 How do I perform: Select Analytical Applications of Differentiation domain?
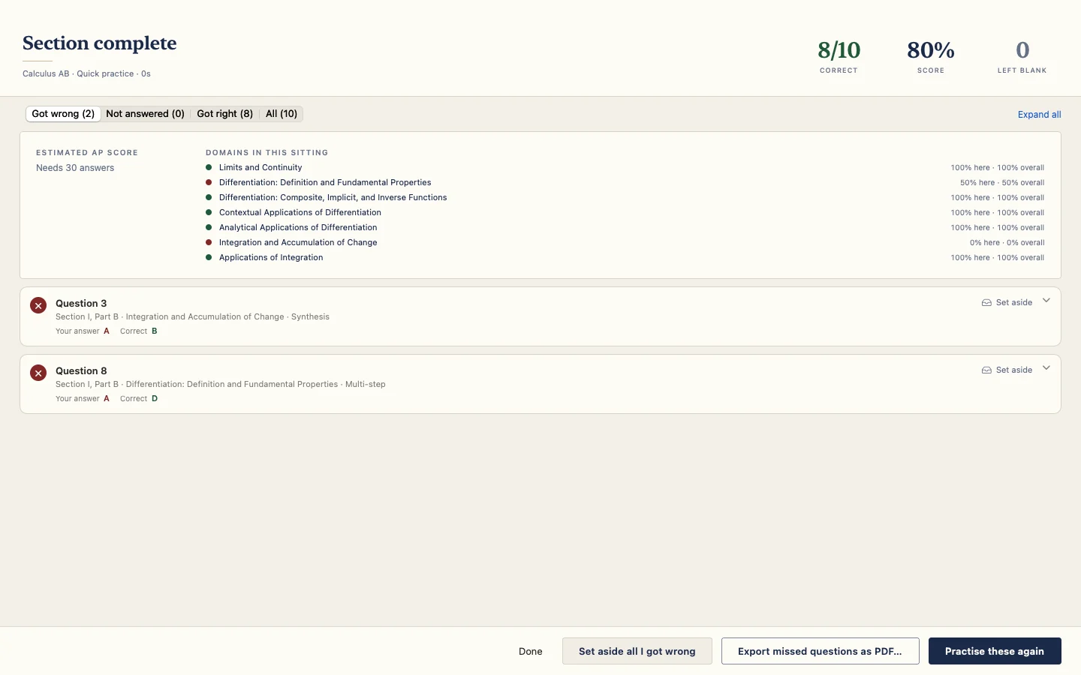(x=625, y=228)
